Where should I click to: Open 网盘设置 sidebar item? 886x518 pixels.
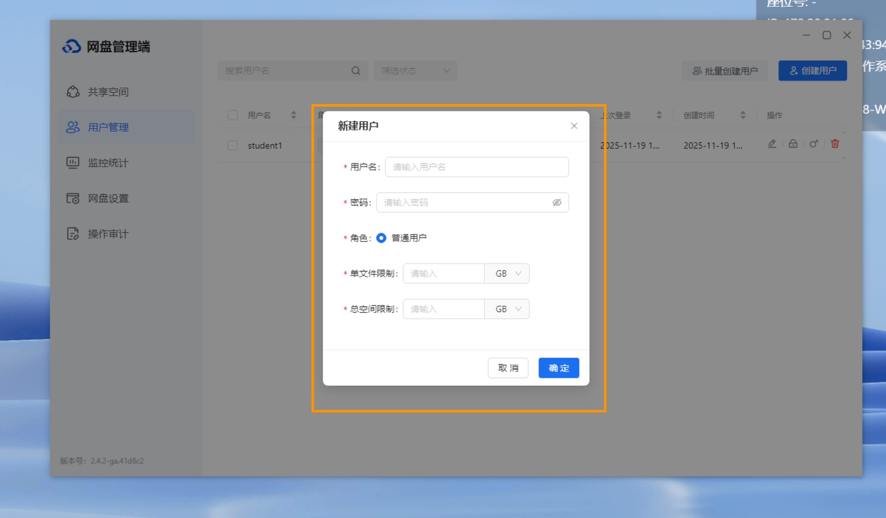pos(108,198)
